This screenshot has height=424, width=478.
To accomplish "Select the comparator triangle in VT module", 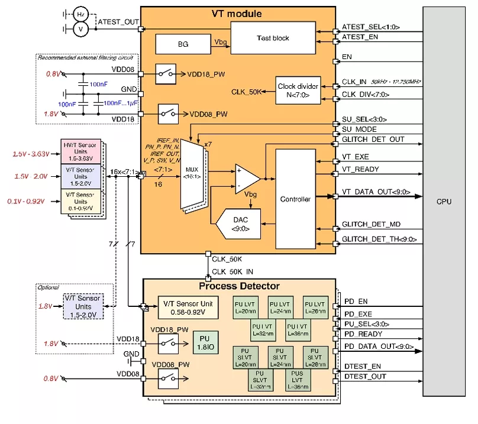I will coord(248,177).
